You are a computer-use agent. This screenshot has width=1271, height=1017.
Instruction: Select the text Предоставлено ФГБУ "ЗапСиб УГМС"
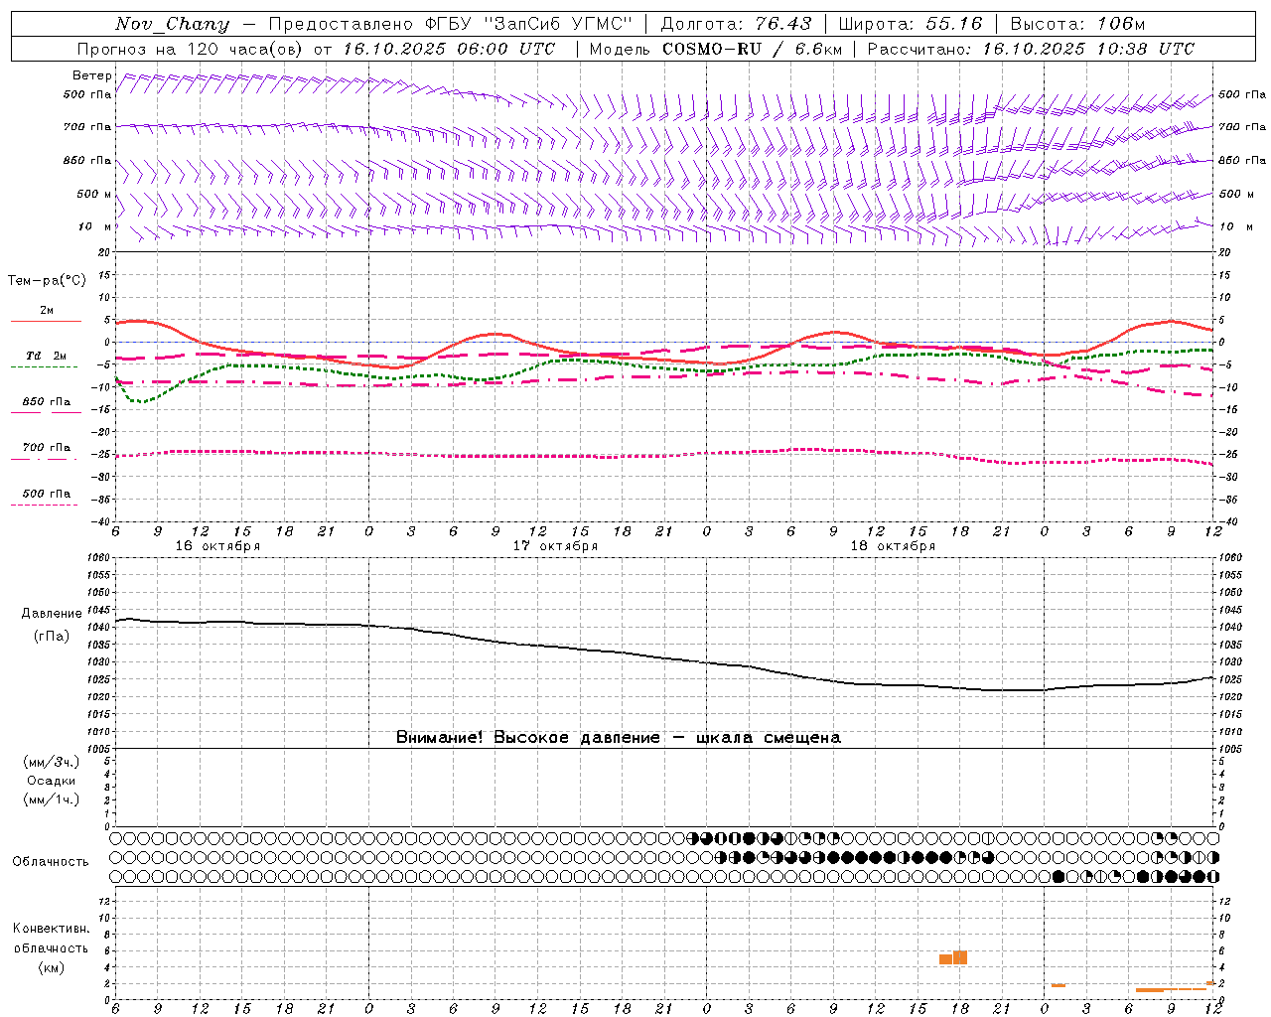(451, 24)
